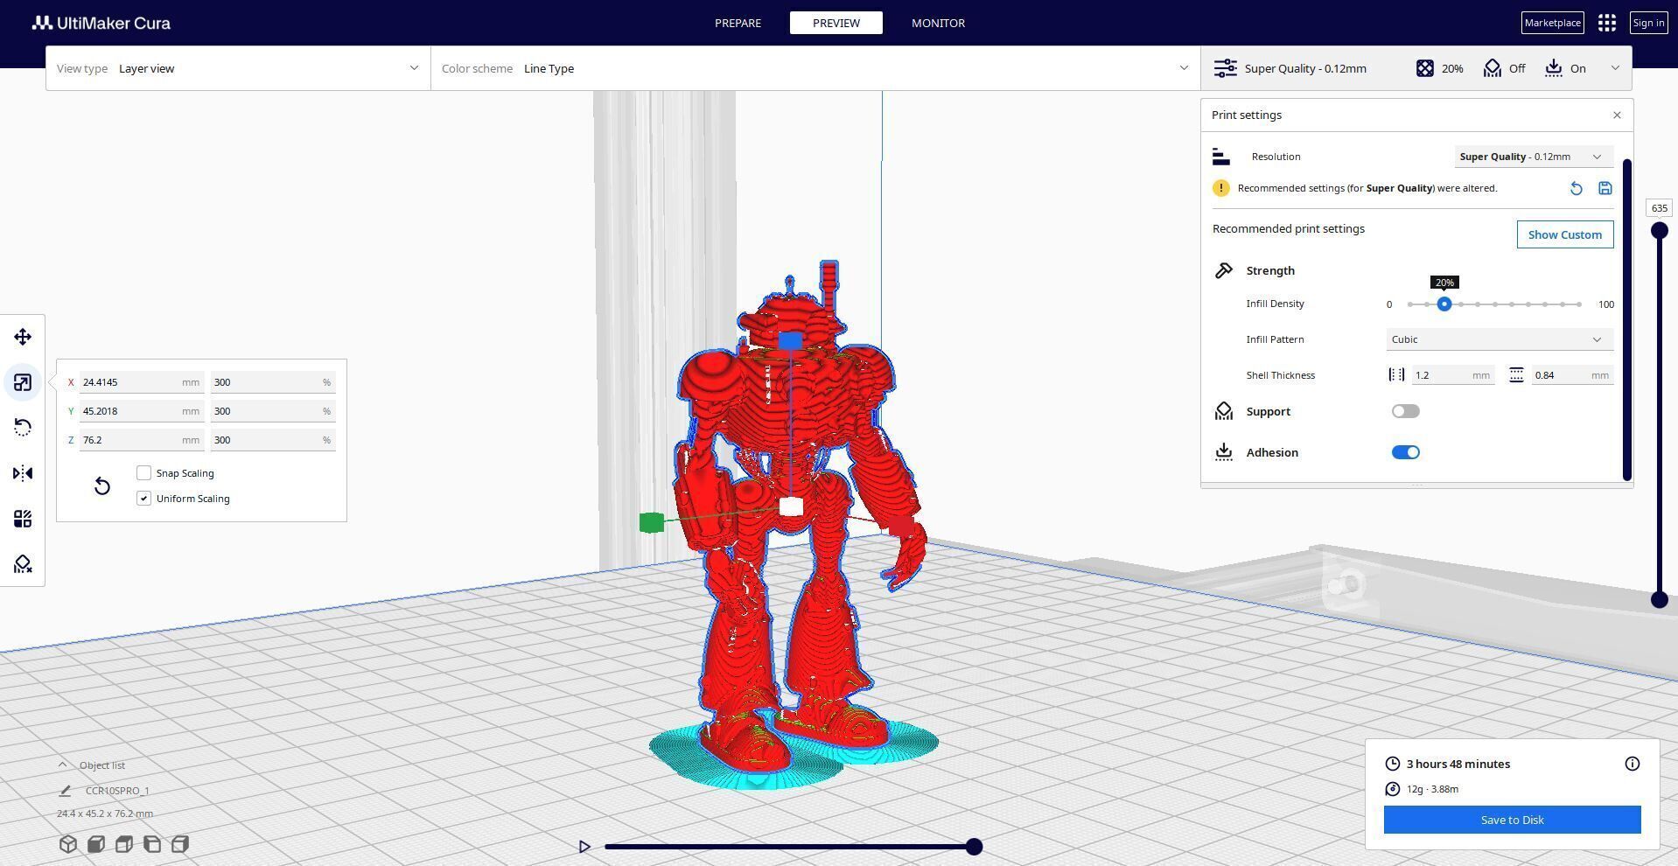
Task: Click the Sign in button
Action: (x=1648, y=23)
